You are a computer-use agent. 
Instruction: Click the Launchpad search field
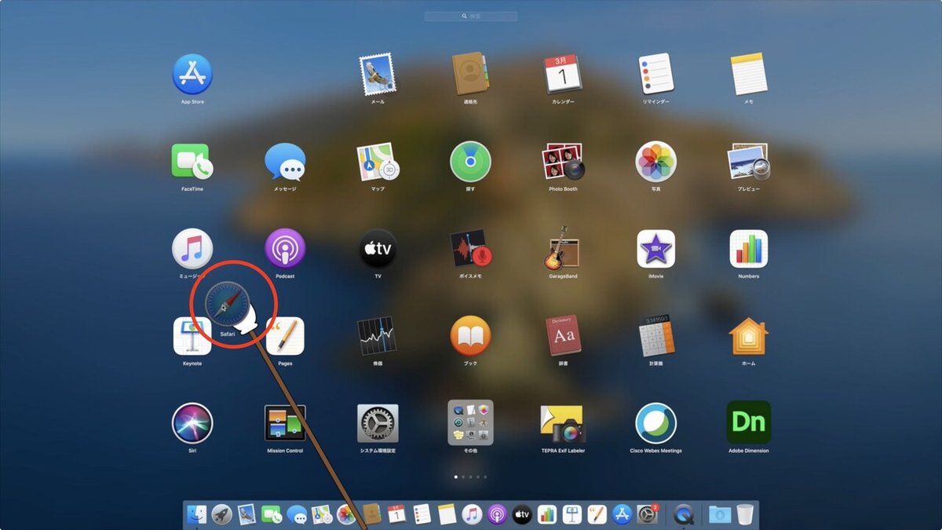(x=471, y=16)
